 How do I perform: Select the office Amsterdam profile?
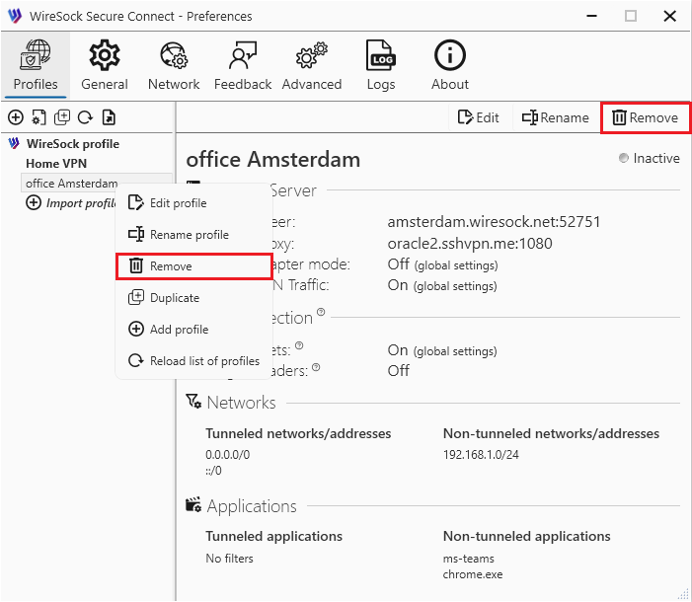click(71, 183)
